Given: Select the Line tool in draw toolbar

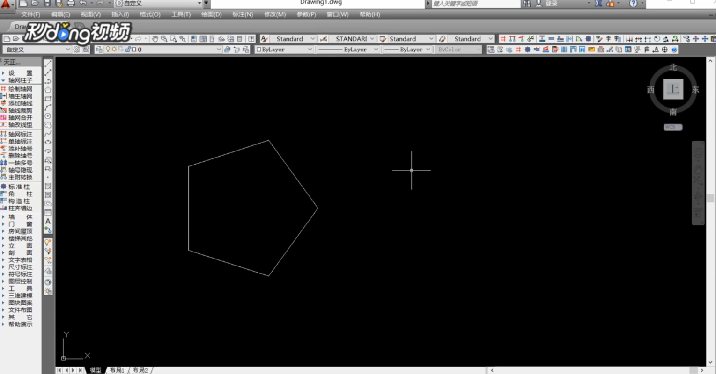Looking at the screenshot, I should coord(48,64).
